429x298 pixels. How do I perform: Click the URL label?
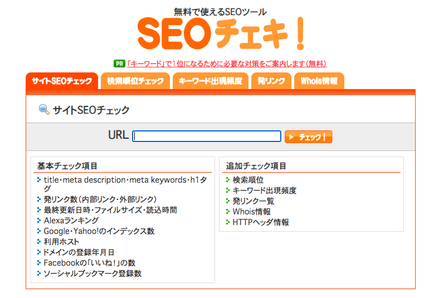click(118, 135)
